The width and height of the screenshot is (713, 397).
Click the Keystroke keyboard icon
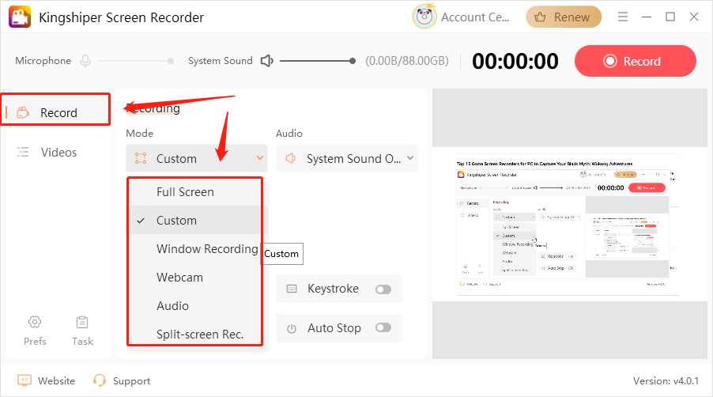coord(292,289)
